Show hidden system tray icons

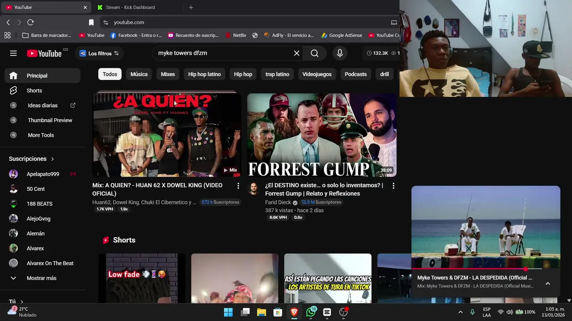tap(460, 312)
